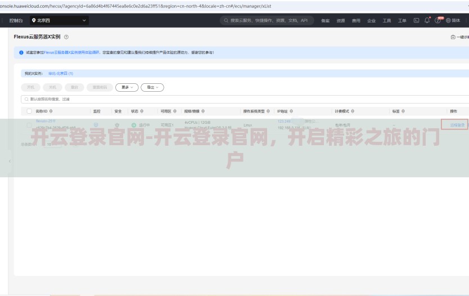
Task: Click the 操作 column header
Action: point(453,111)
